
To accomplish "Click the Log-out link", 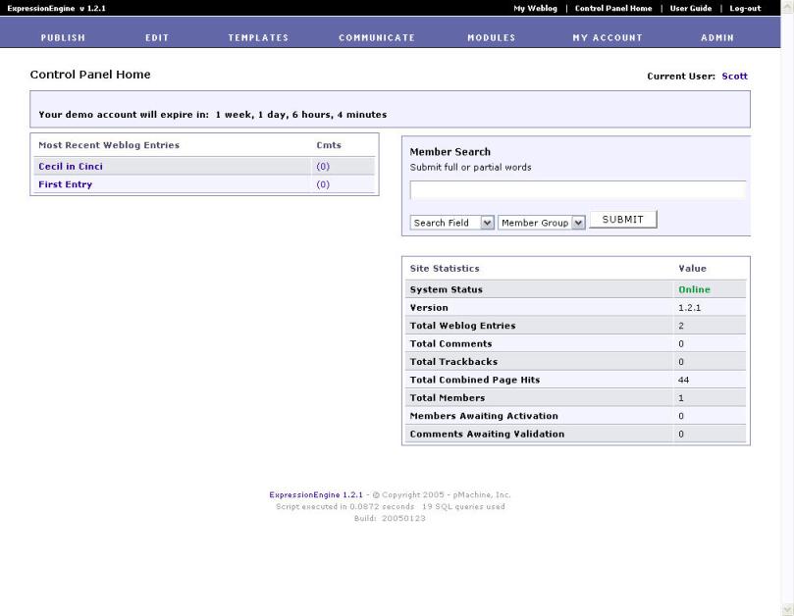I will 745,8.
